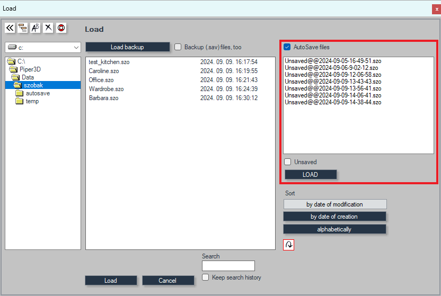Enable Keep search history checkbox
The width and height of the screenshot is (441, 296).
click(x=206, y=277)
